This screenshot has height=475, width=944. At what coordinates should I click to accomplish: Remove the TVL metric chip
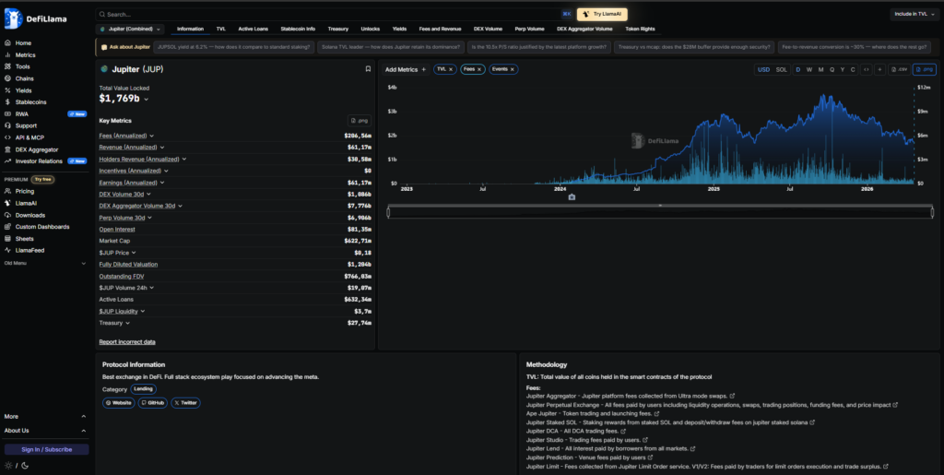point(451,69)
